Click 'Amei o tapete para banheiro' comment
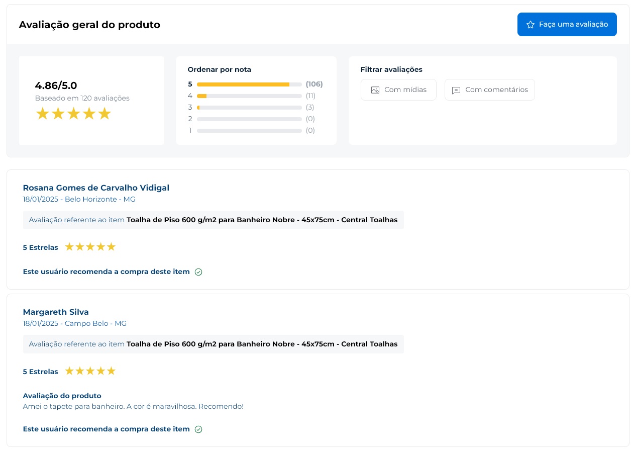Image resolution: width=632 pixels, height=449 pixels. tap(133, 406)
